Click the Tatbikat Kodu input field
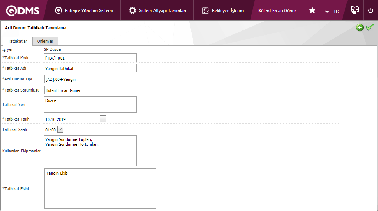The image size is (378, 211). point(90,58)
